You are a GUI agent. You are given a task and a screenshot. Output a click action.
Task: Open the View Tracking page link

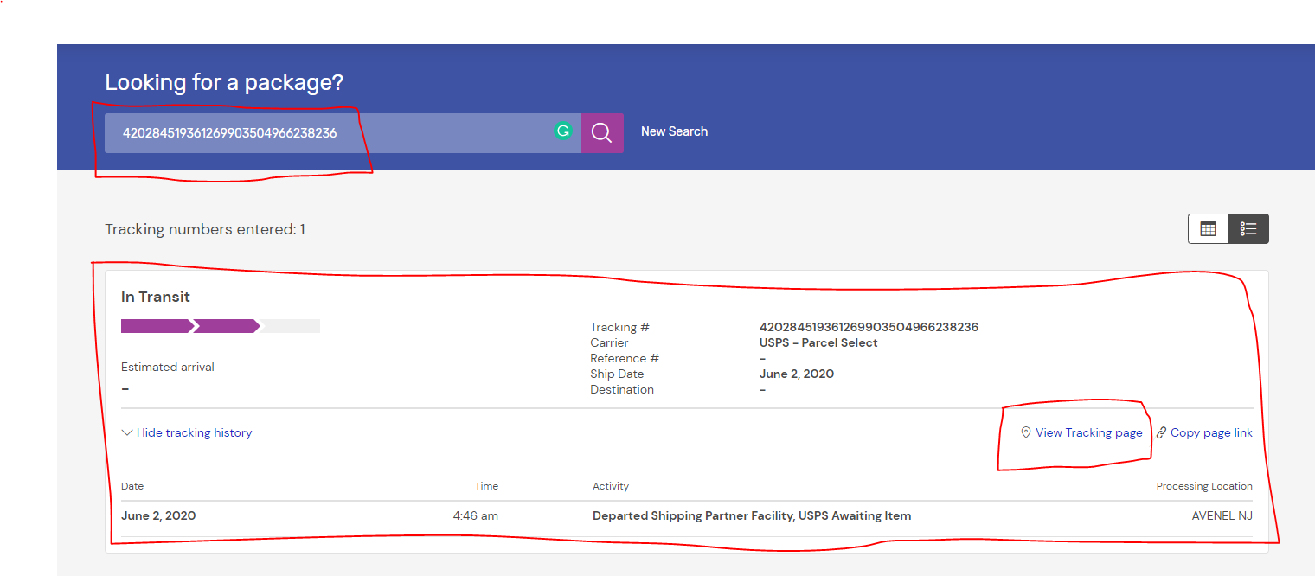(x=1088, y=432)
